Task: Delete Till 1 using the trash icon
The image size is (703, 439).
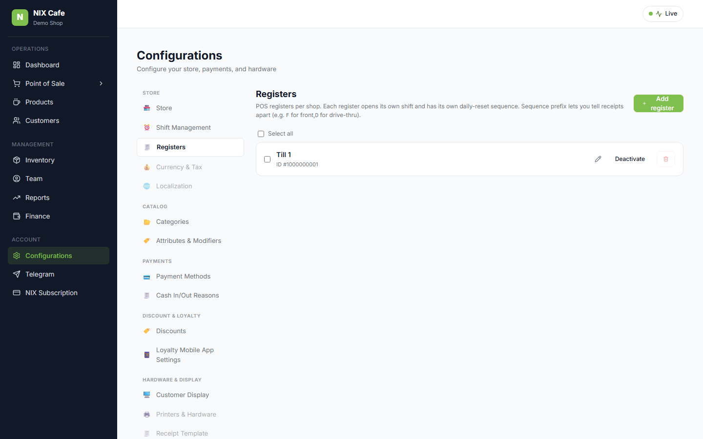Action: [x=666, y=159]
